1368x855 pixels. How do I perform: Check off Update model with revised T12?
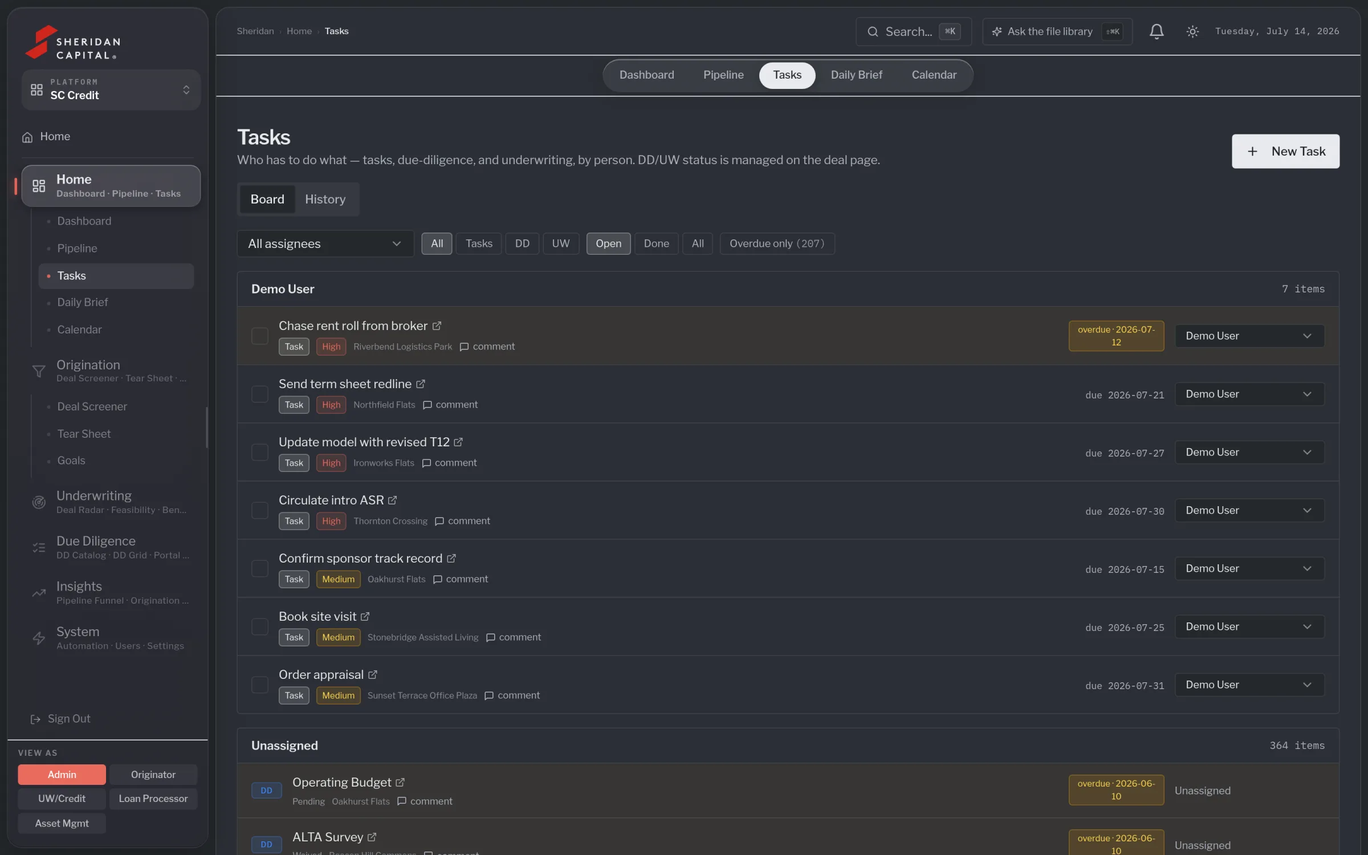click(260, 453)
